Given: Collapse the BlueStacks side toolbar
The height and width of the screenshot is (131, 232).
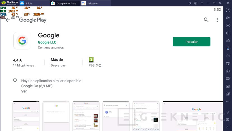Looking at the screenshot, I should 228,3.
